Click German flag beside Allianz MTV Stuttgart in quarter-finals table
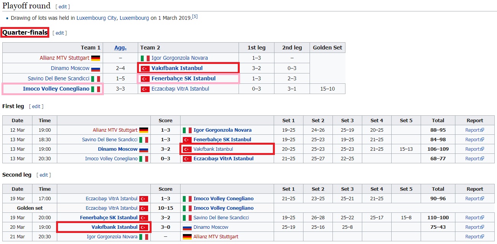Viewport: 497px width, 244px height. pos(95,58)
